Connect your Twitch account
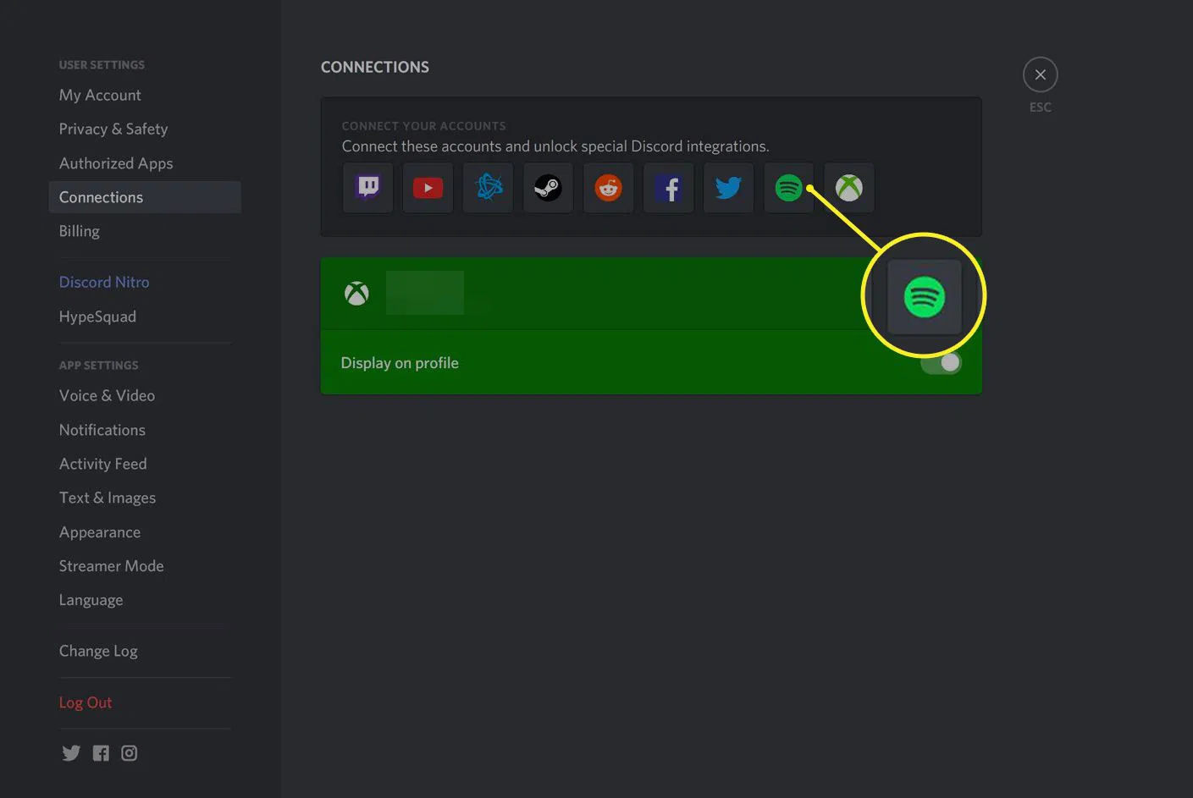1193x798 pixels. coord(368,187)
